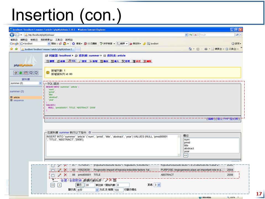Screen dimensions: 265x199
Task: Open the SQL query window icon in sidebar
Action: pyautogui.click(x=26, y=73)
